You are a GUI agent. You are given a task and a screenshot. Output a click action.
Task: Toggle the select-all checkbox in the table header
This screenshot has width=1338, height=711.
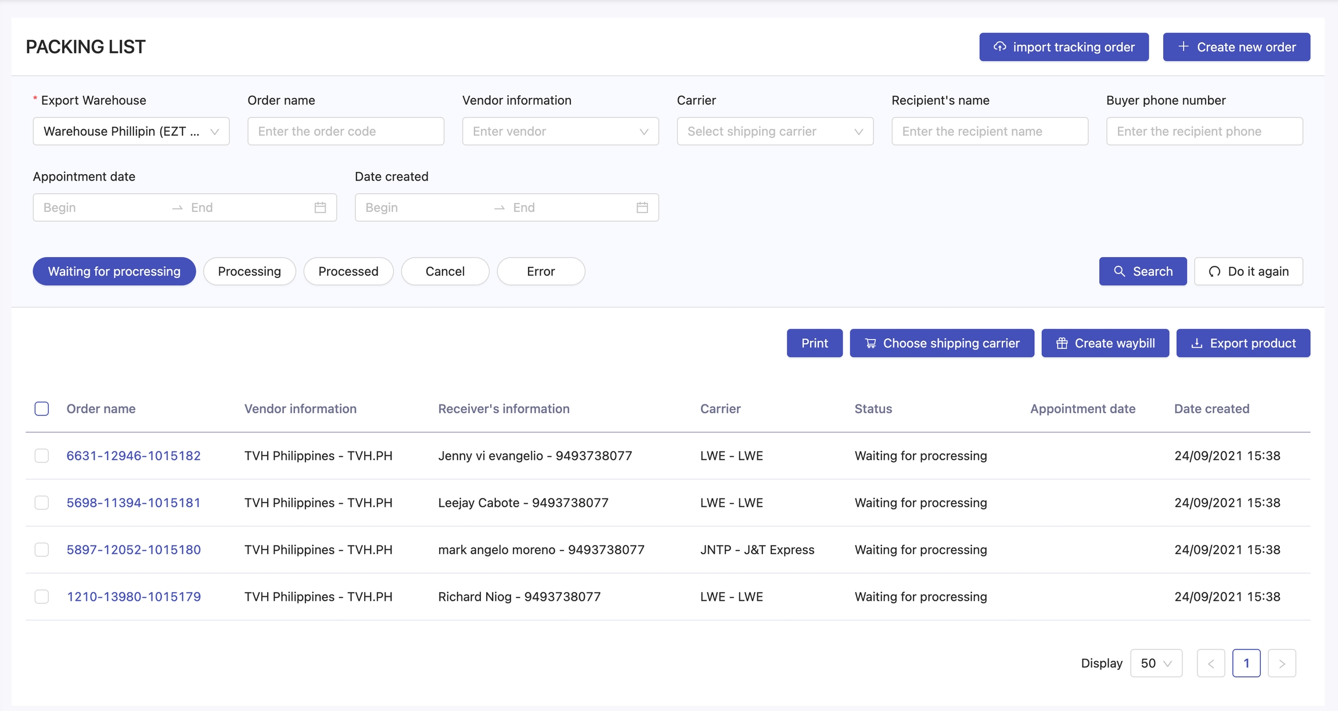42,409
